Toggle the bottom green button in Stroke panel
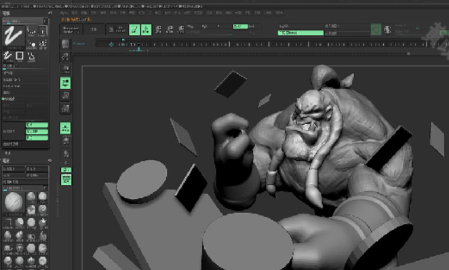 (x=37, y=138)
